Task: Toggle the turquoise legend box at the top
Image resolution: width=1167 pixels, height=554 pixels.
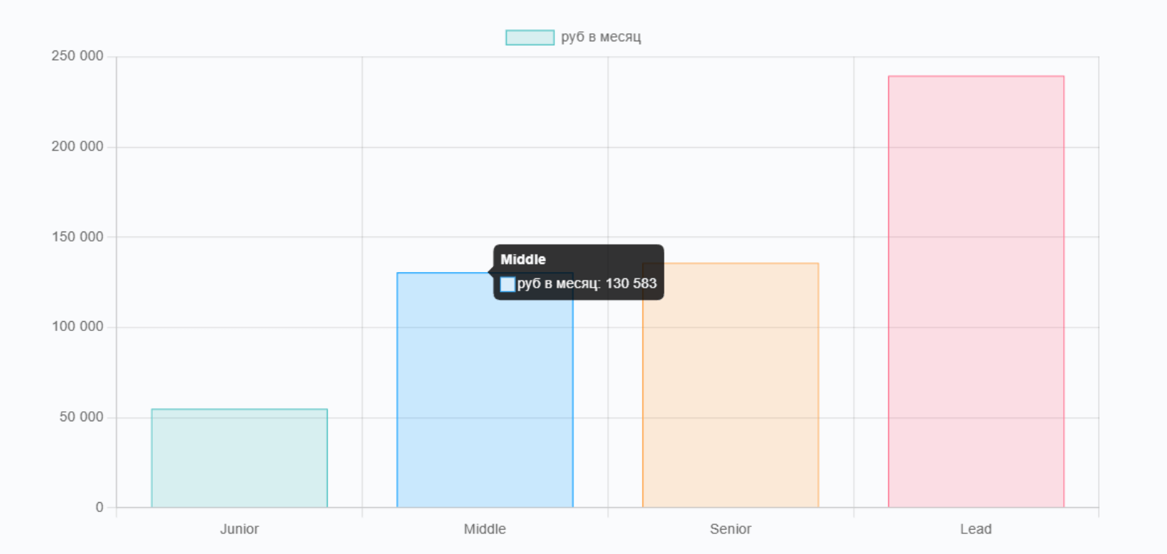Action: pyautogui.click(x=529, y=38)
